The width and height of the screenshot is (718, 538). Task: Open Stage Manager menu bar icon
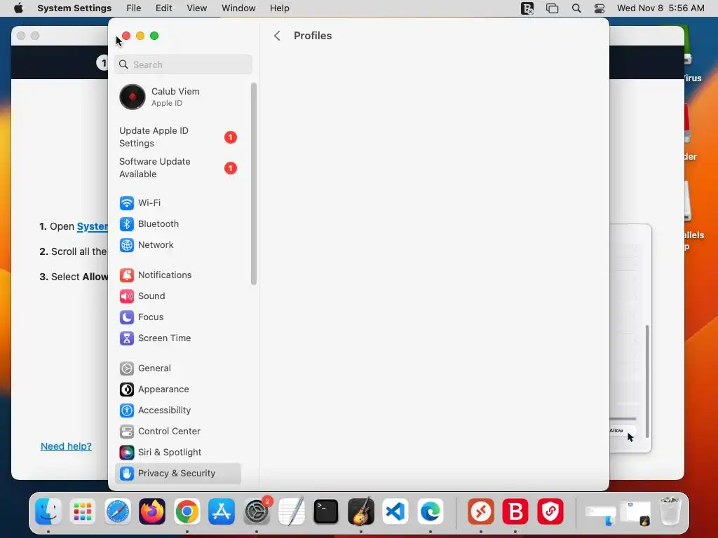click(553, 8)
